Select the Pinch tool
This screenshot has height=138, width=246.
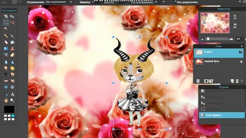click(x=12, y=87)
